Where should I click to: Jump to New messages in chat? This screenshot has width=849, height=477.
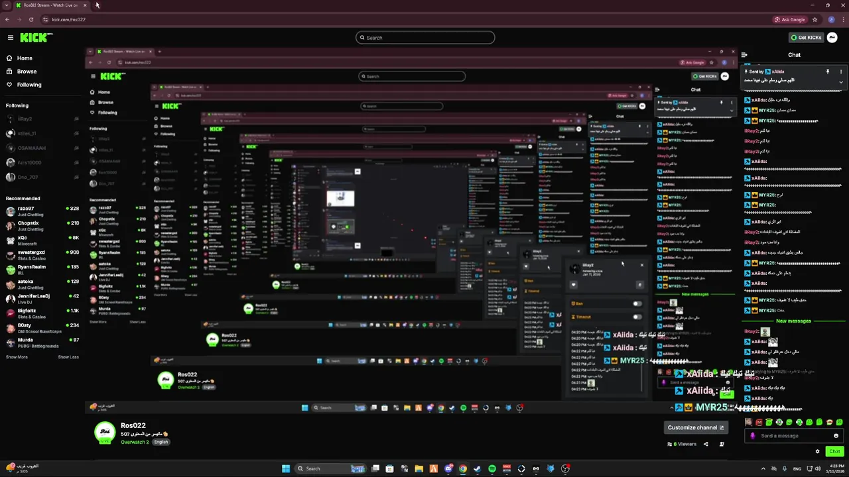(x=793, y=321)
